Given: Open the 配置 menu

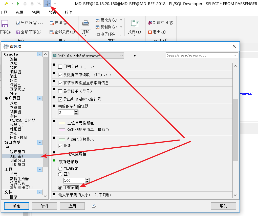Looking at the screenshot, I should [19, 12].
